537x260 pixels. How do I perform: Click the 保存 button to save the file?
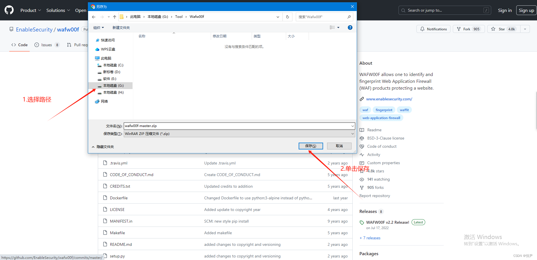tap(311, 146)
